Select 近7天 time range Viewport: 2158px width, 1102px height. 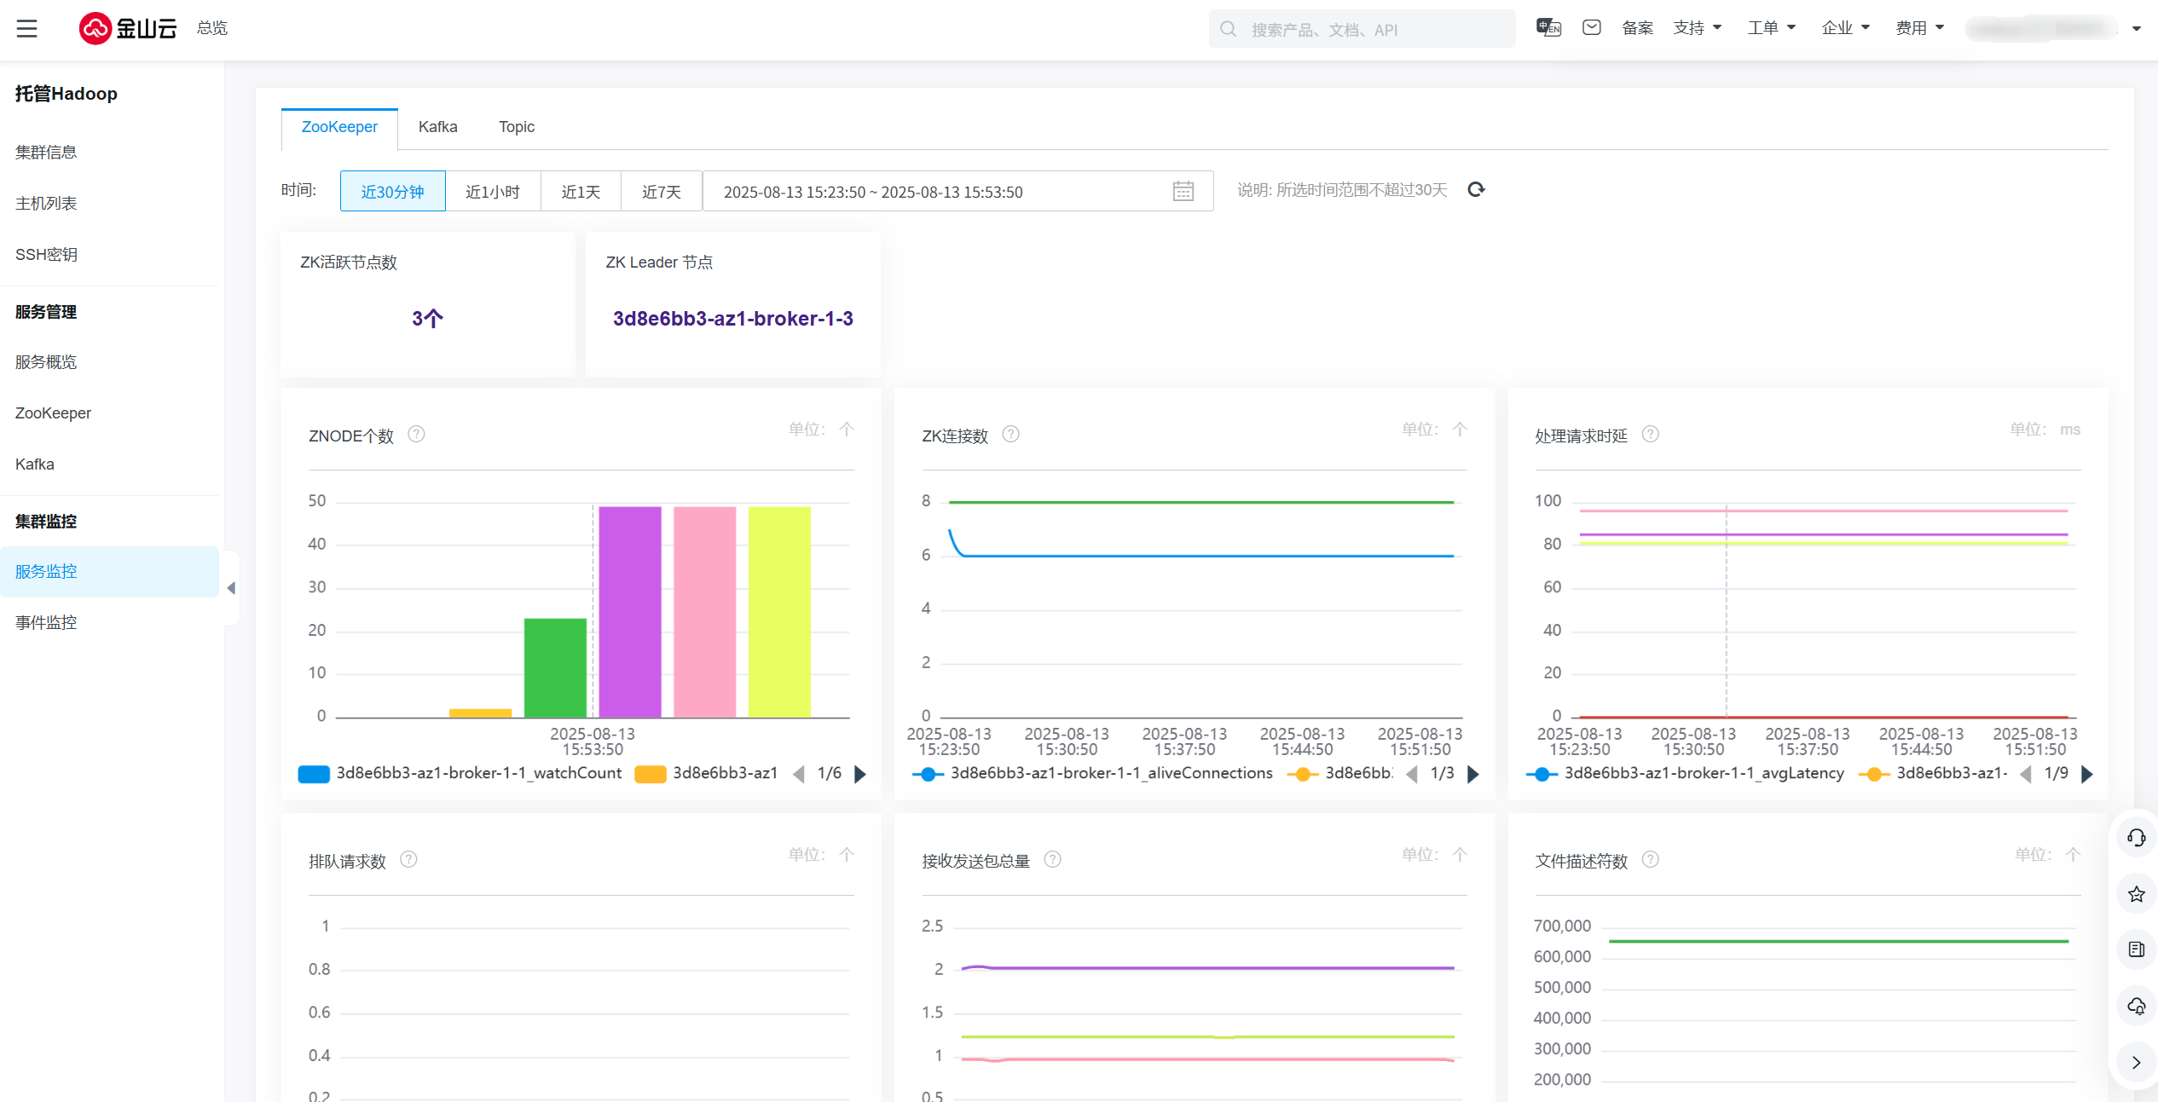[x=661, y=192]
